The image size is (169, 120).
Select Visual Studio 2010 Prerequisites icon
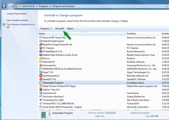(41, 107)
